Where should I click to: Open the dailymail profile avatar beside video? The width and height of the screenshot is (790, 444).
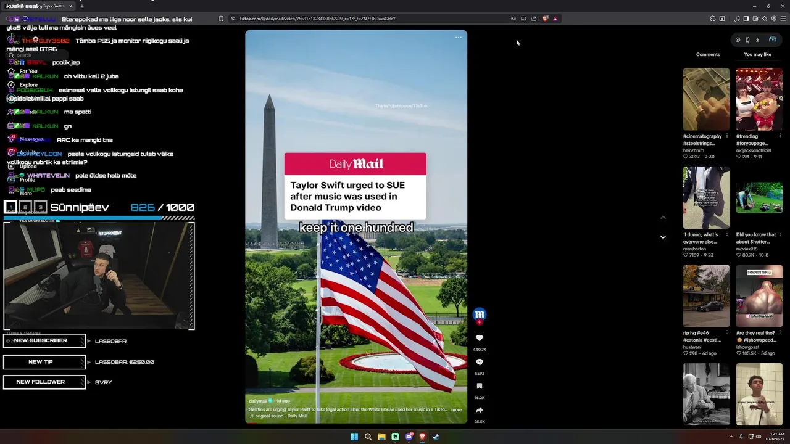point(480,314)
